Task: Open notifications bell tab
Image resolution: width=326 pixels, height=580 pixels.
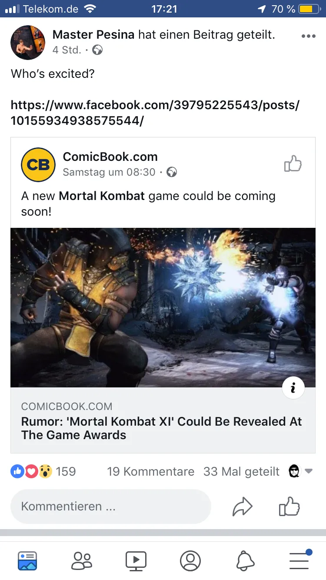Action: [x=245, y=560]
